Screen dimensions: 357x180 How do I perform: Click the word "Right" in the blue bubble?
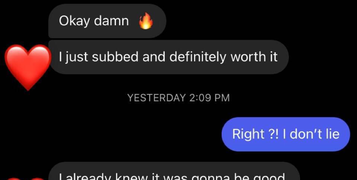[x=248, y=134]
